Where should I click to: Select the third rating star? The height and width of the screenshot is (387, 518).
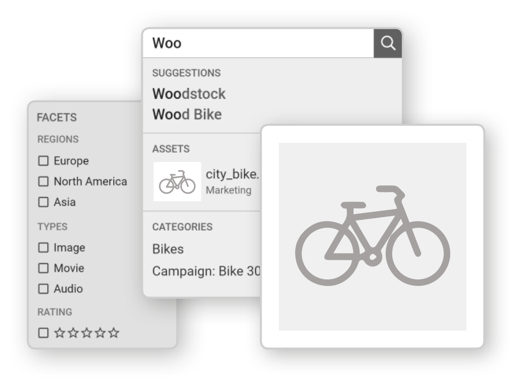click(87, 332)
